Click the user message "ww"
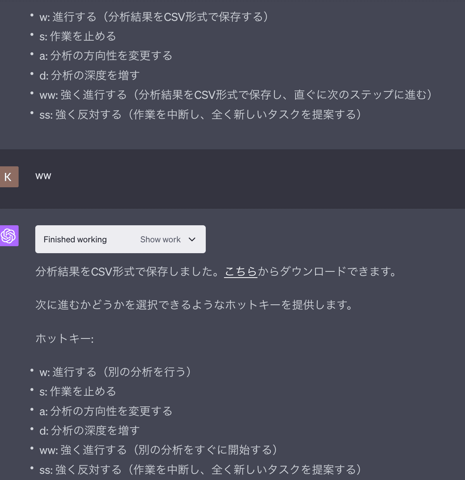Screen dimensions: 465x480 43,176
